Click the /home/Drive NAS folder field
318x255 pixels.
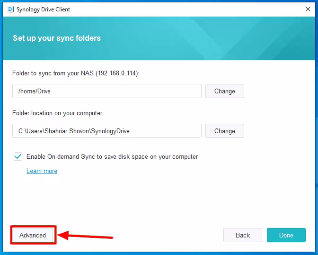tap(107, 91)
